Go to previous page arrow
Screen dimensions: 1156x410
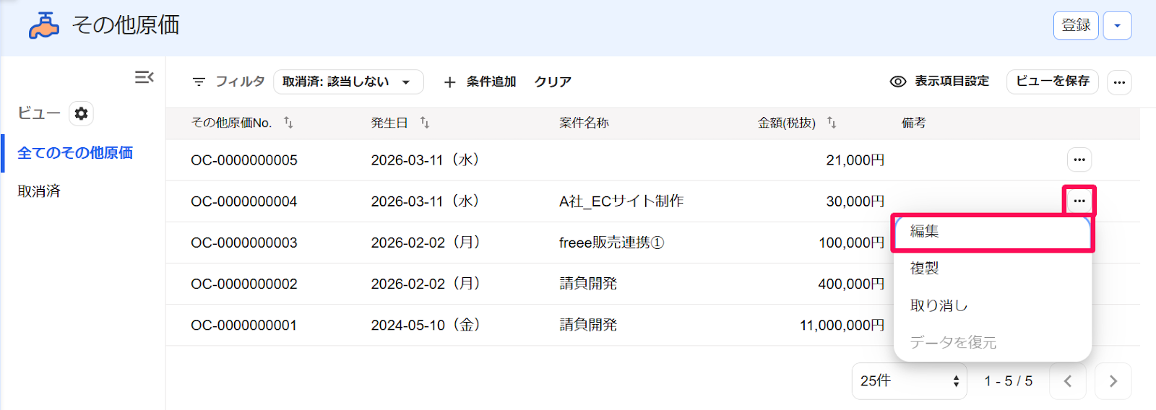click(x=1068, y=381)
